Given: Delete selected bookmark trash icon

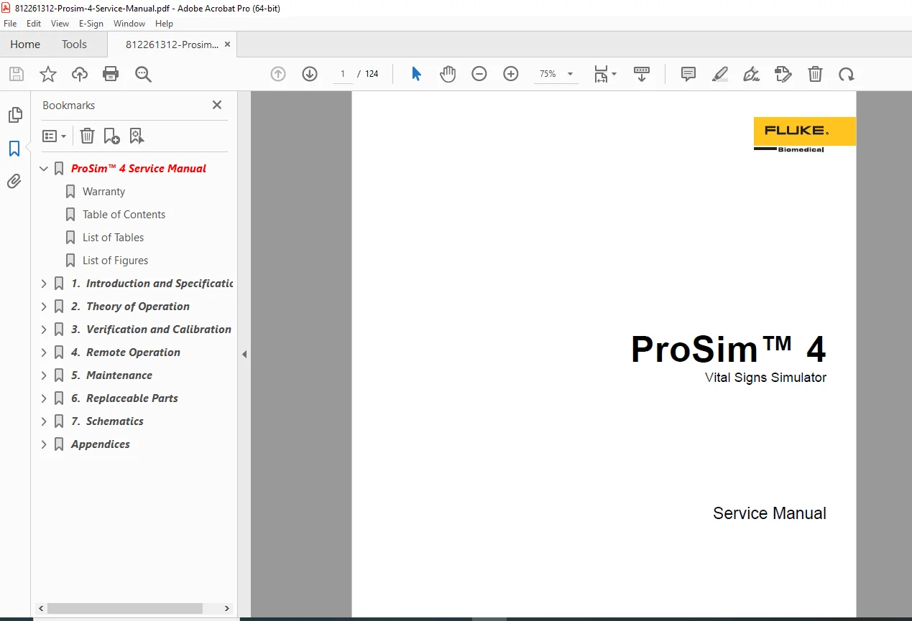Looking at the screenshot, I should [x=87, y=136].
